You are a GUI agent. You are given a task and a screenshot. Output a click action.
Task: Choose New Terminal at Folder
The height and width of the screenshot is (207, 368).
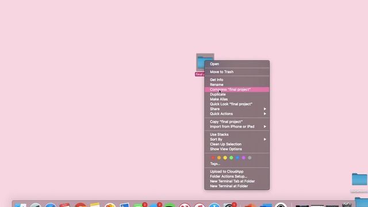click(237, 186)
